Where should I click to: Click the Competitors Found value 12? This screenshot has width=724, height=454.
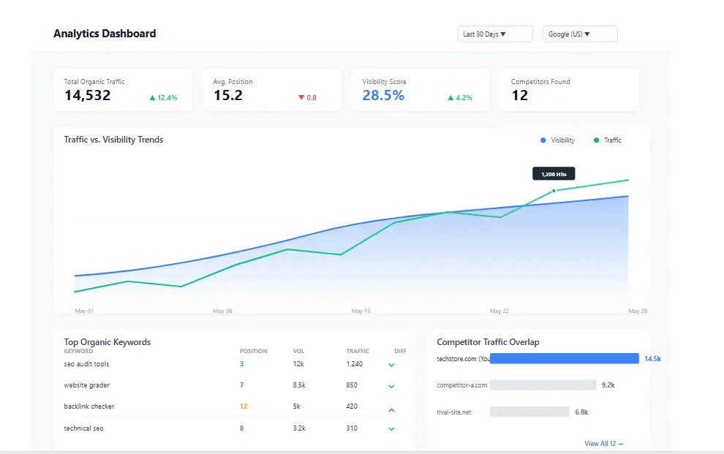tap(519, 95)
